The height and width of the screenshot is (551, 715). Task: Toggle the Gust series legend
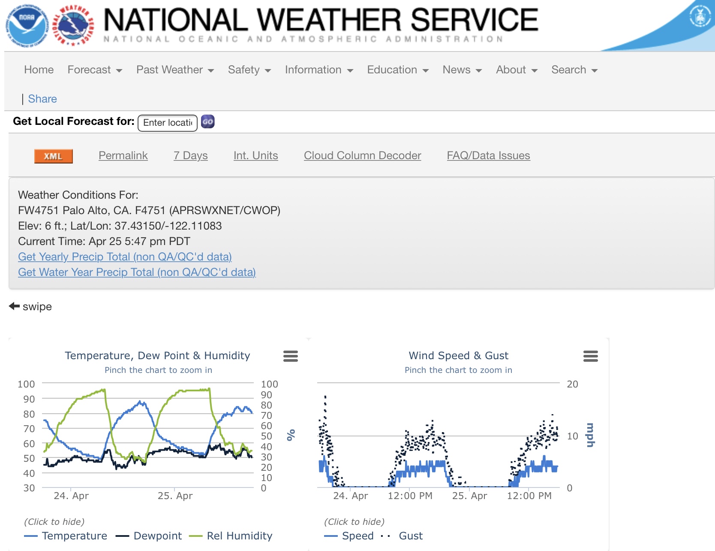(x=402, y=536)
